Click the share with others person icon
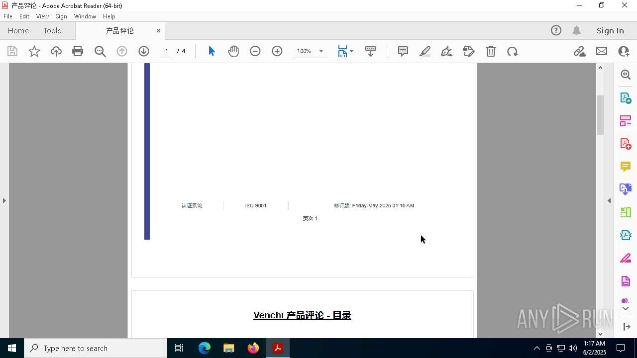The height and width of the screenshot is (358, 637). [624, 51]
